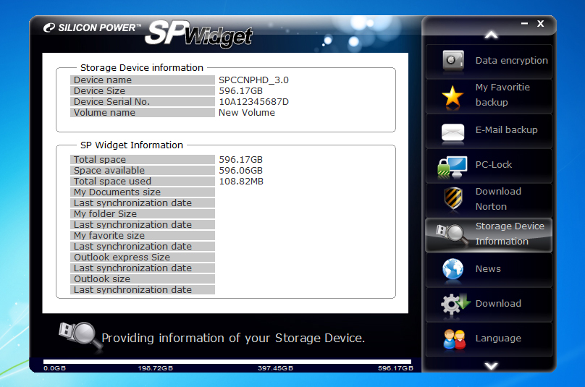Click the storage capacity usage bar
Viewport: 585px width, 387px height.
click(x=227, y=362)
